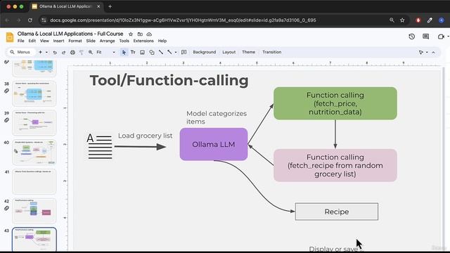
Task: Select the green Function calling fetch_price box
Action: 335,103
